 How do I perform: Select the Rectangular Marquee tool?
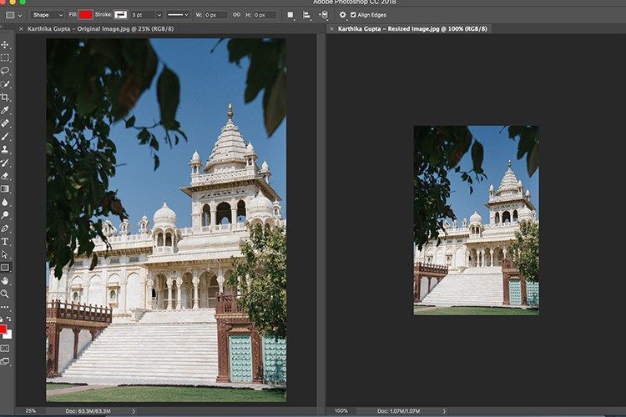pyautogui.click(x=5, y=58)
